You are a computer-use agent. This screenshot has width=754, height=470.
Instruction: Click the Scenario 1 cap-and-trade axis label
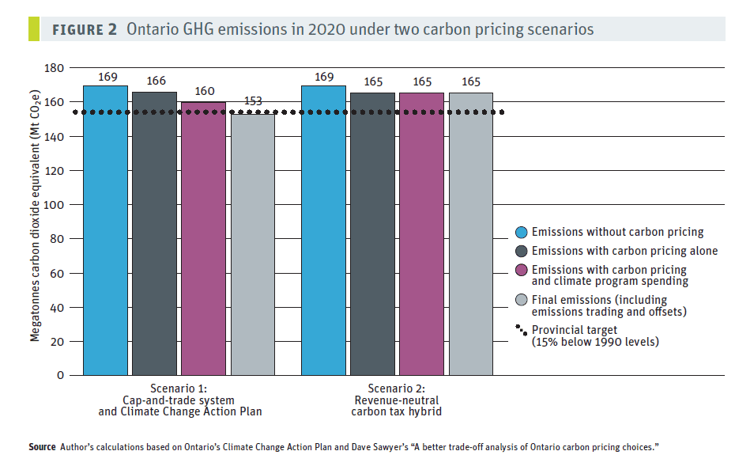180,400
